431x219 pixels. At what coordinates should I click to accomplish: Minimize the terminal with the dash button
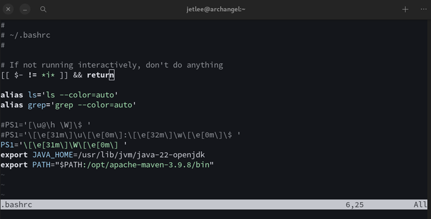click(25, 9)
